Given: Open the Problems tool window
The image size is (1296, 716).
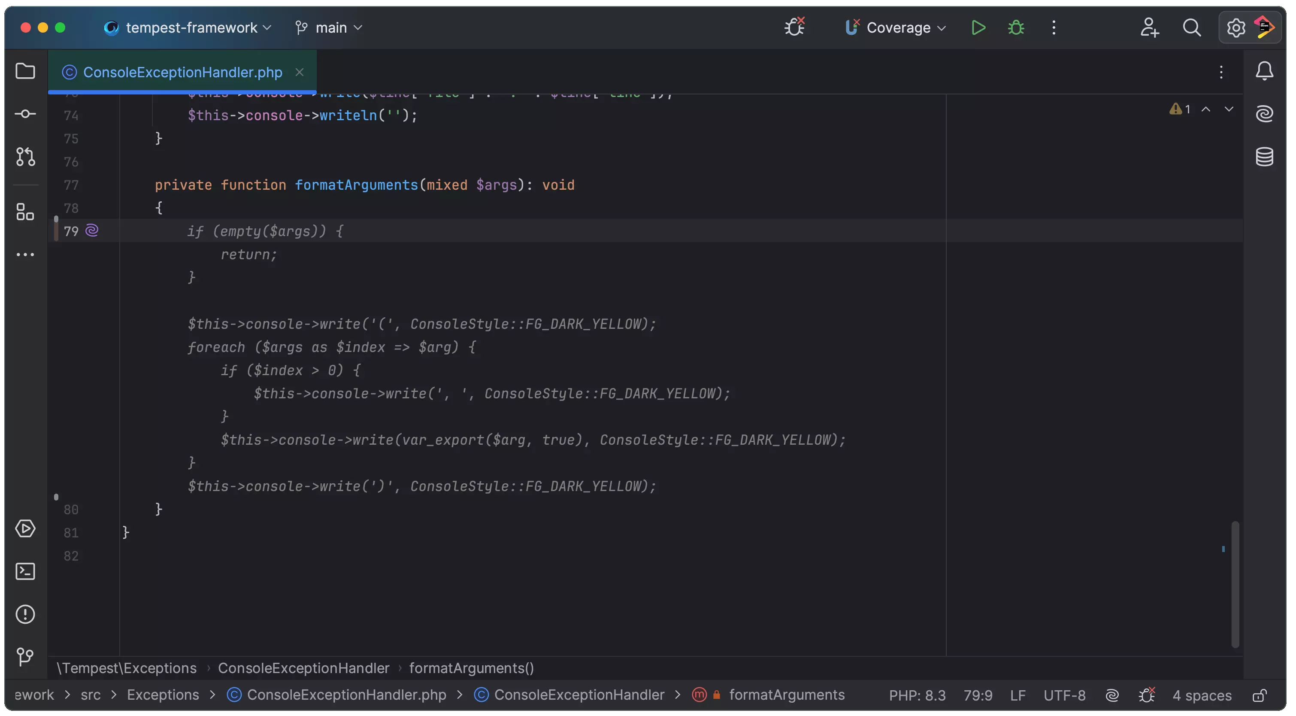Looking at the screenshot, I should point(25,614).
